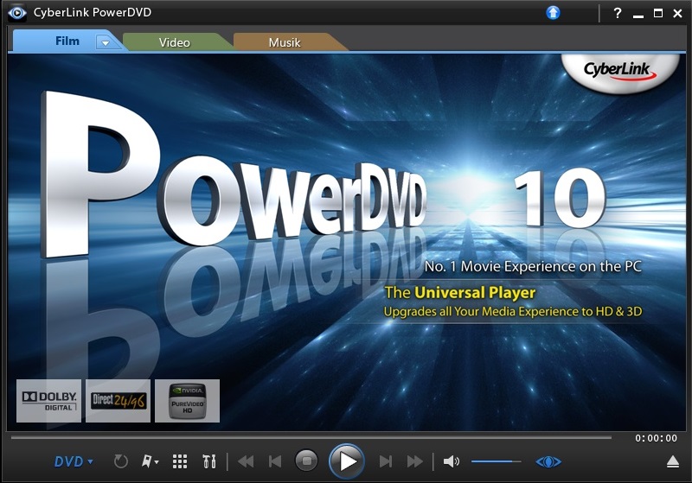This screenshot has height=483, width=692.
Task: Minimize the PowerDVD window
Action: tap(638, 15)
